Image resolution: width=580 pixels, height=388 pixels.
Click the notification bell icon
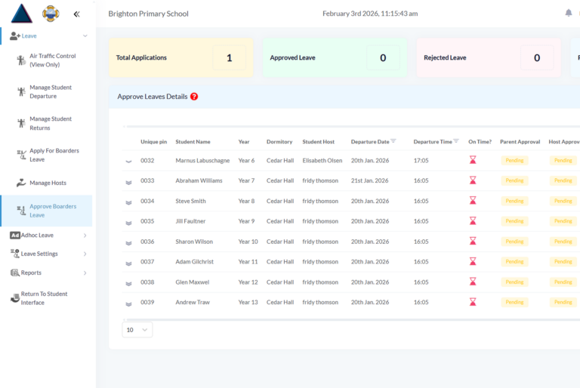(569, 13)
